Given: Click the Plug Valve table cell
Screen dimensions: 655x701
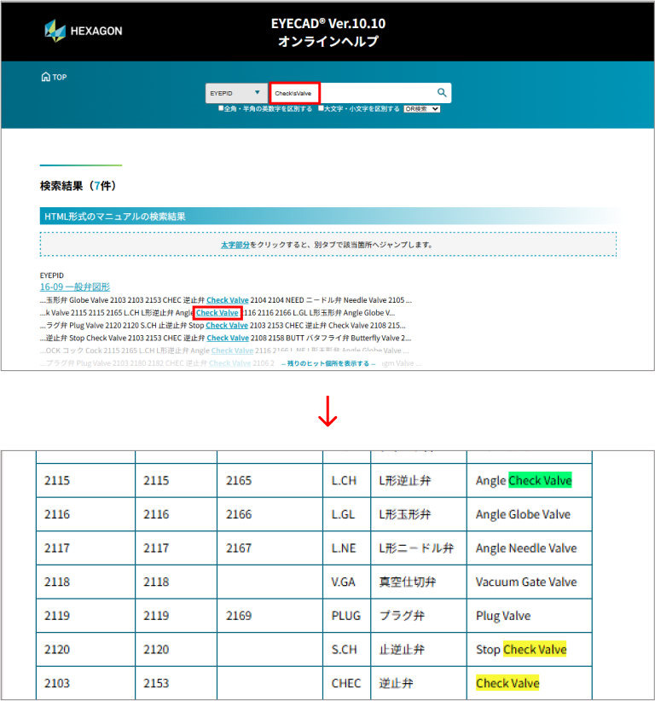Looking at the screenshot, I should (503, 616).
